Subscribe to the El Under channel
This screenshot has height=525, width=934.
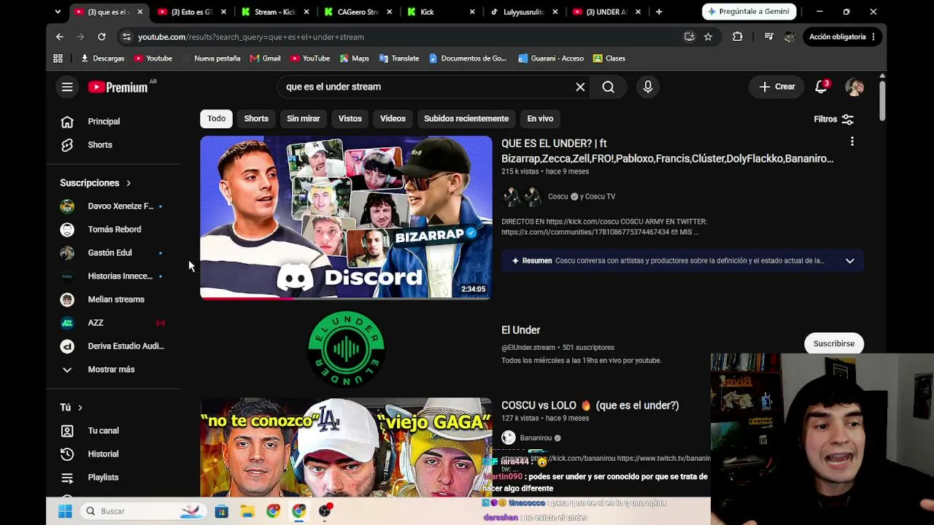click(x=833, y=343)
